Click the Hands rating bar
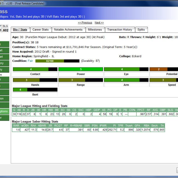Screen dimensions: 178x178 [x=35, y=80]
